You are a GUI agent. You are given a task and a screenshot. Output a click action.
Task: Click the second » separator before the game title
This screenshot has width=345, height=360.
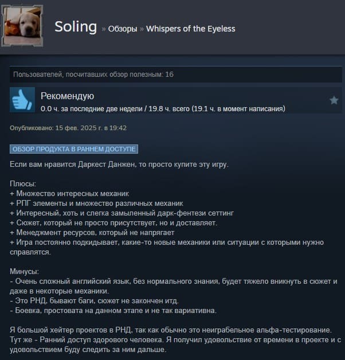(142, 29)
